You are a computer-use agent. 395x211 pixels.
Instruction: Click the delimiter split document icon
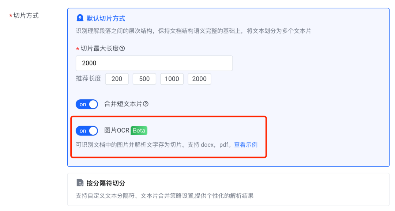tap(80, 183)
